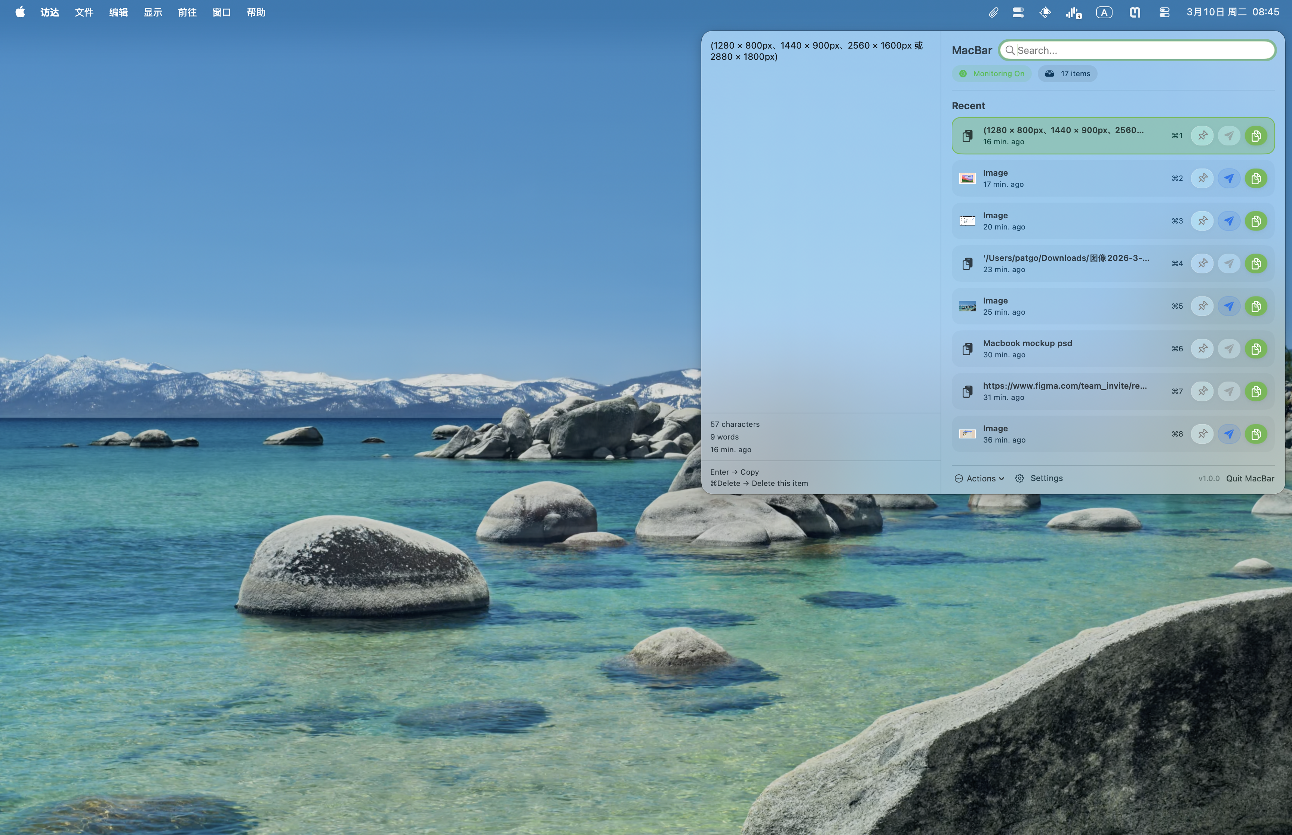The image size is (1292, 835).
Task: Open the Actions dropdown
Action: [979, 478]
